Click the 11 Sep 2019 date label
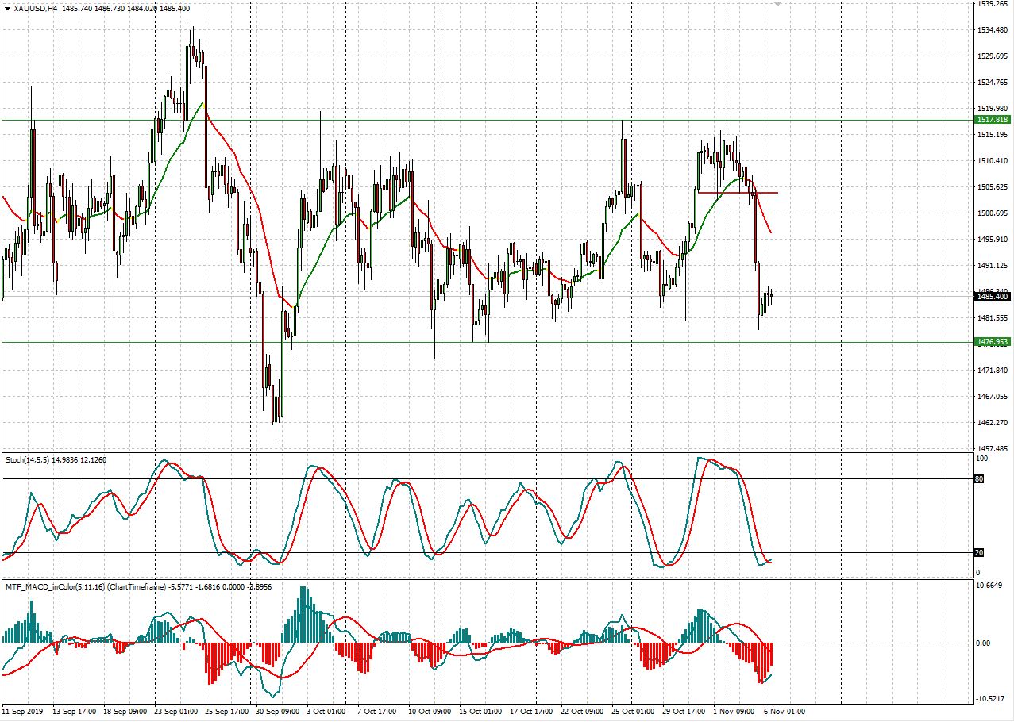Viewport: 1014px width, 722px height. (24, 712)
